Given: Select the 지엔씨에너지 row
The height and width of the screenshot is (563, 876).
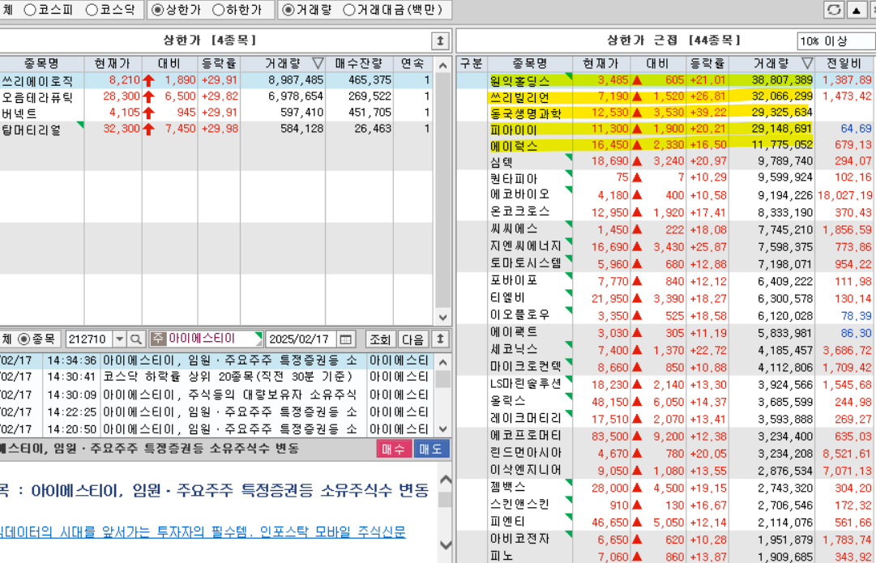Looking at the screenshot, I should tap(666, 246).
